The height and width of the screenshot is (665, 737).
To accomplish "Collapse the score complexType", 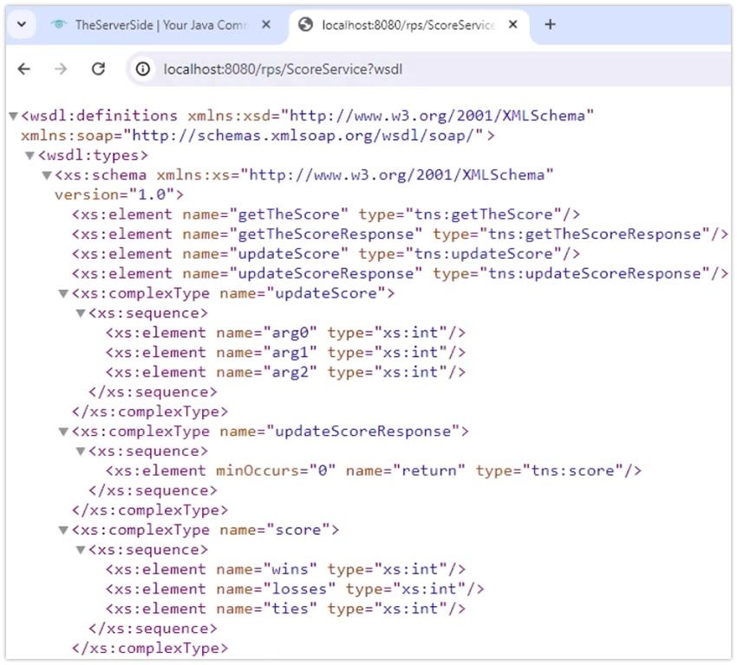I will click(x=62, y=530).
